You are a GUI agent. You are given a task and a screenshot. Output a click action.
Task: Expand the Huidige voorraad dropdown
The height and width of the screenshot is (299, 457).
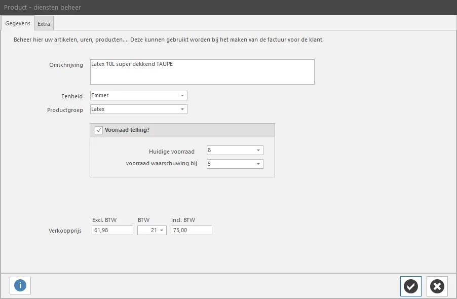258,151
